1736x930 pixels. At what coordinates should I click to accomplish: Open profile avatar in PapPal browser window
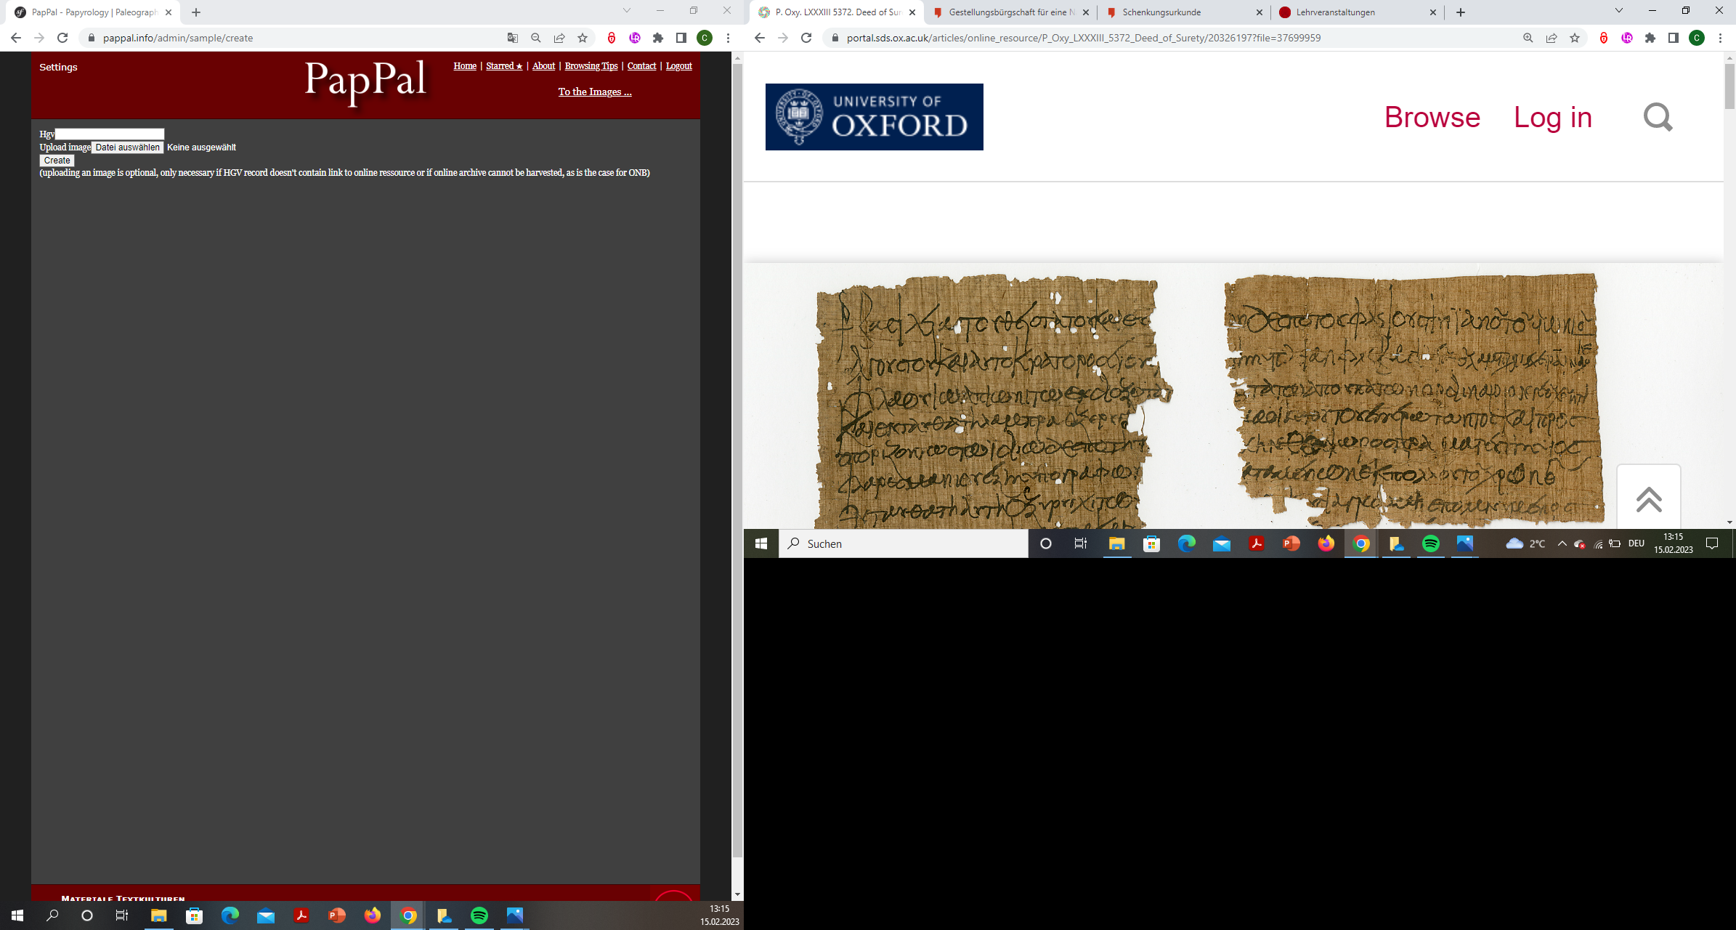[705, 38]
